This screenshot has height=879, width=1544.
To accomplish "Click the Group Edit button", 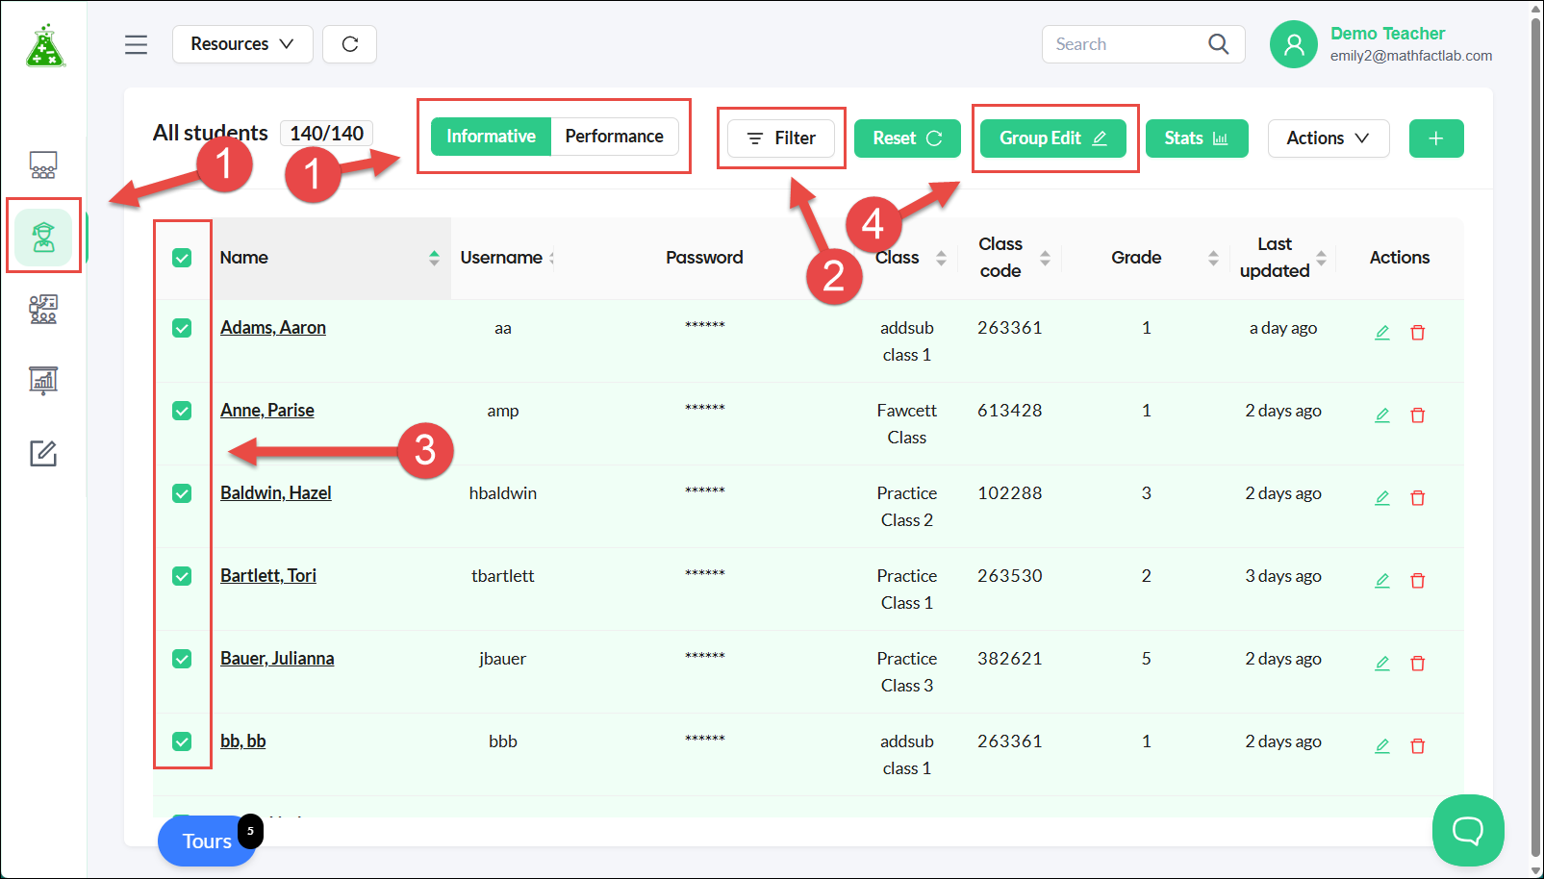I will [x=1052, y=138].
